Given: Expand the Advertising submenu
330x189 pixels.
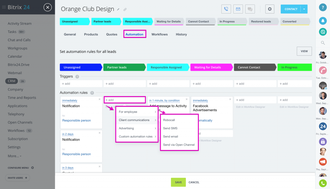Looking at the screenshot, I should coord(137,128).
